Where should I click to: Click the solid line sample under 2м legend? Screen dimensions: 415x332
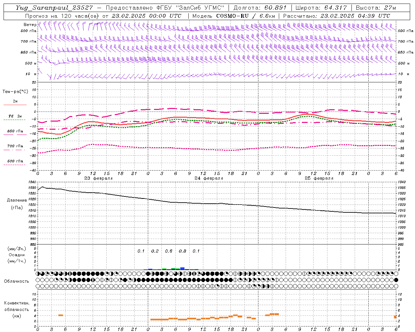(15, 105)
